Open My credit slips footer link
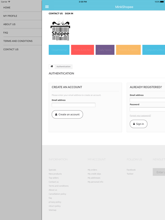 (94, 174)
